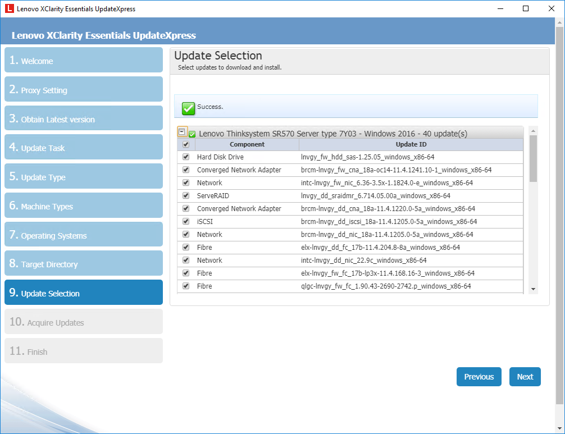Click the Update ID column header

point(411,144)
